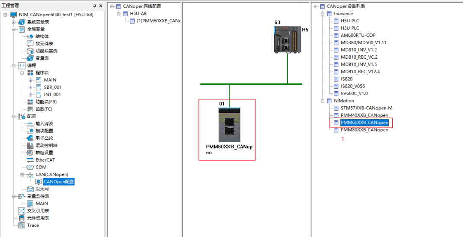Select [1]PMM60XXB_CANopen slave in network tree
This screenshot has width=463, height=237.
159,21
